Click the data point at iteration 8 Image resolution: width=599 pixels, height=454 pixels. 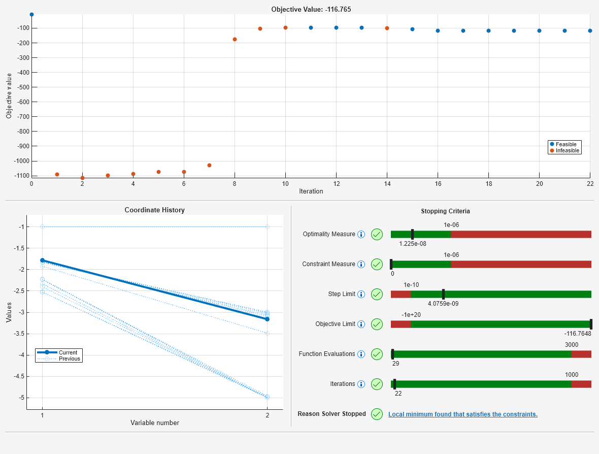click(235, 39)
